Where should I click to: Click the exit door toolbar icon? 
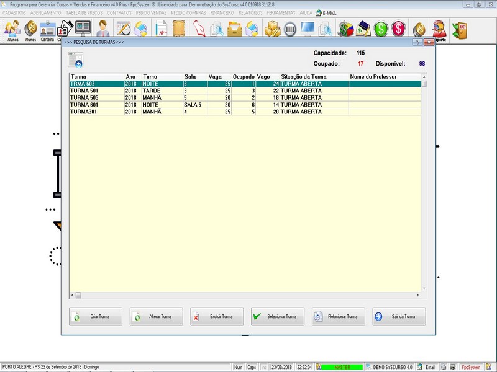(460, 30)
